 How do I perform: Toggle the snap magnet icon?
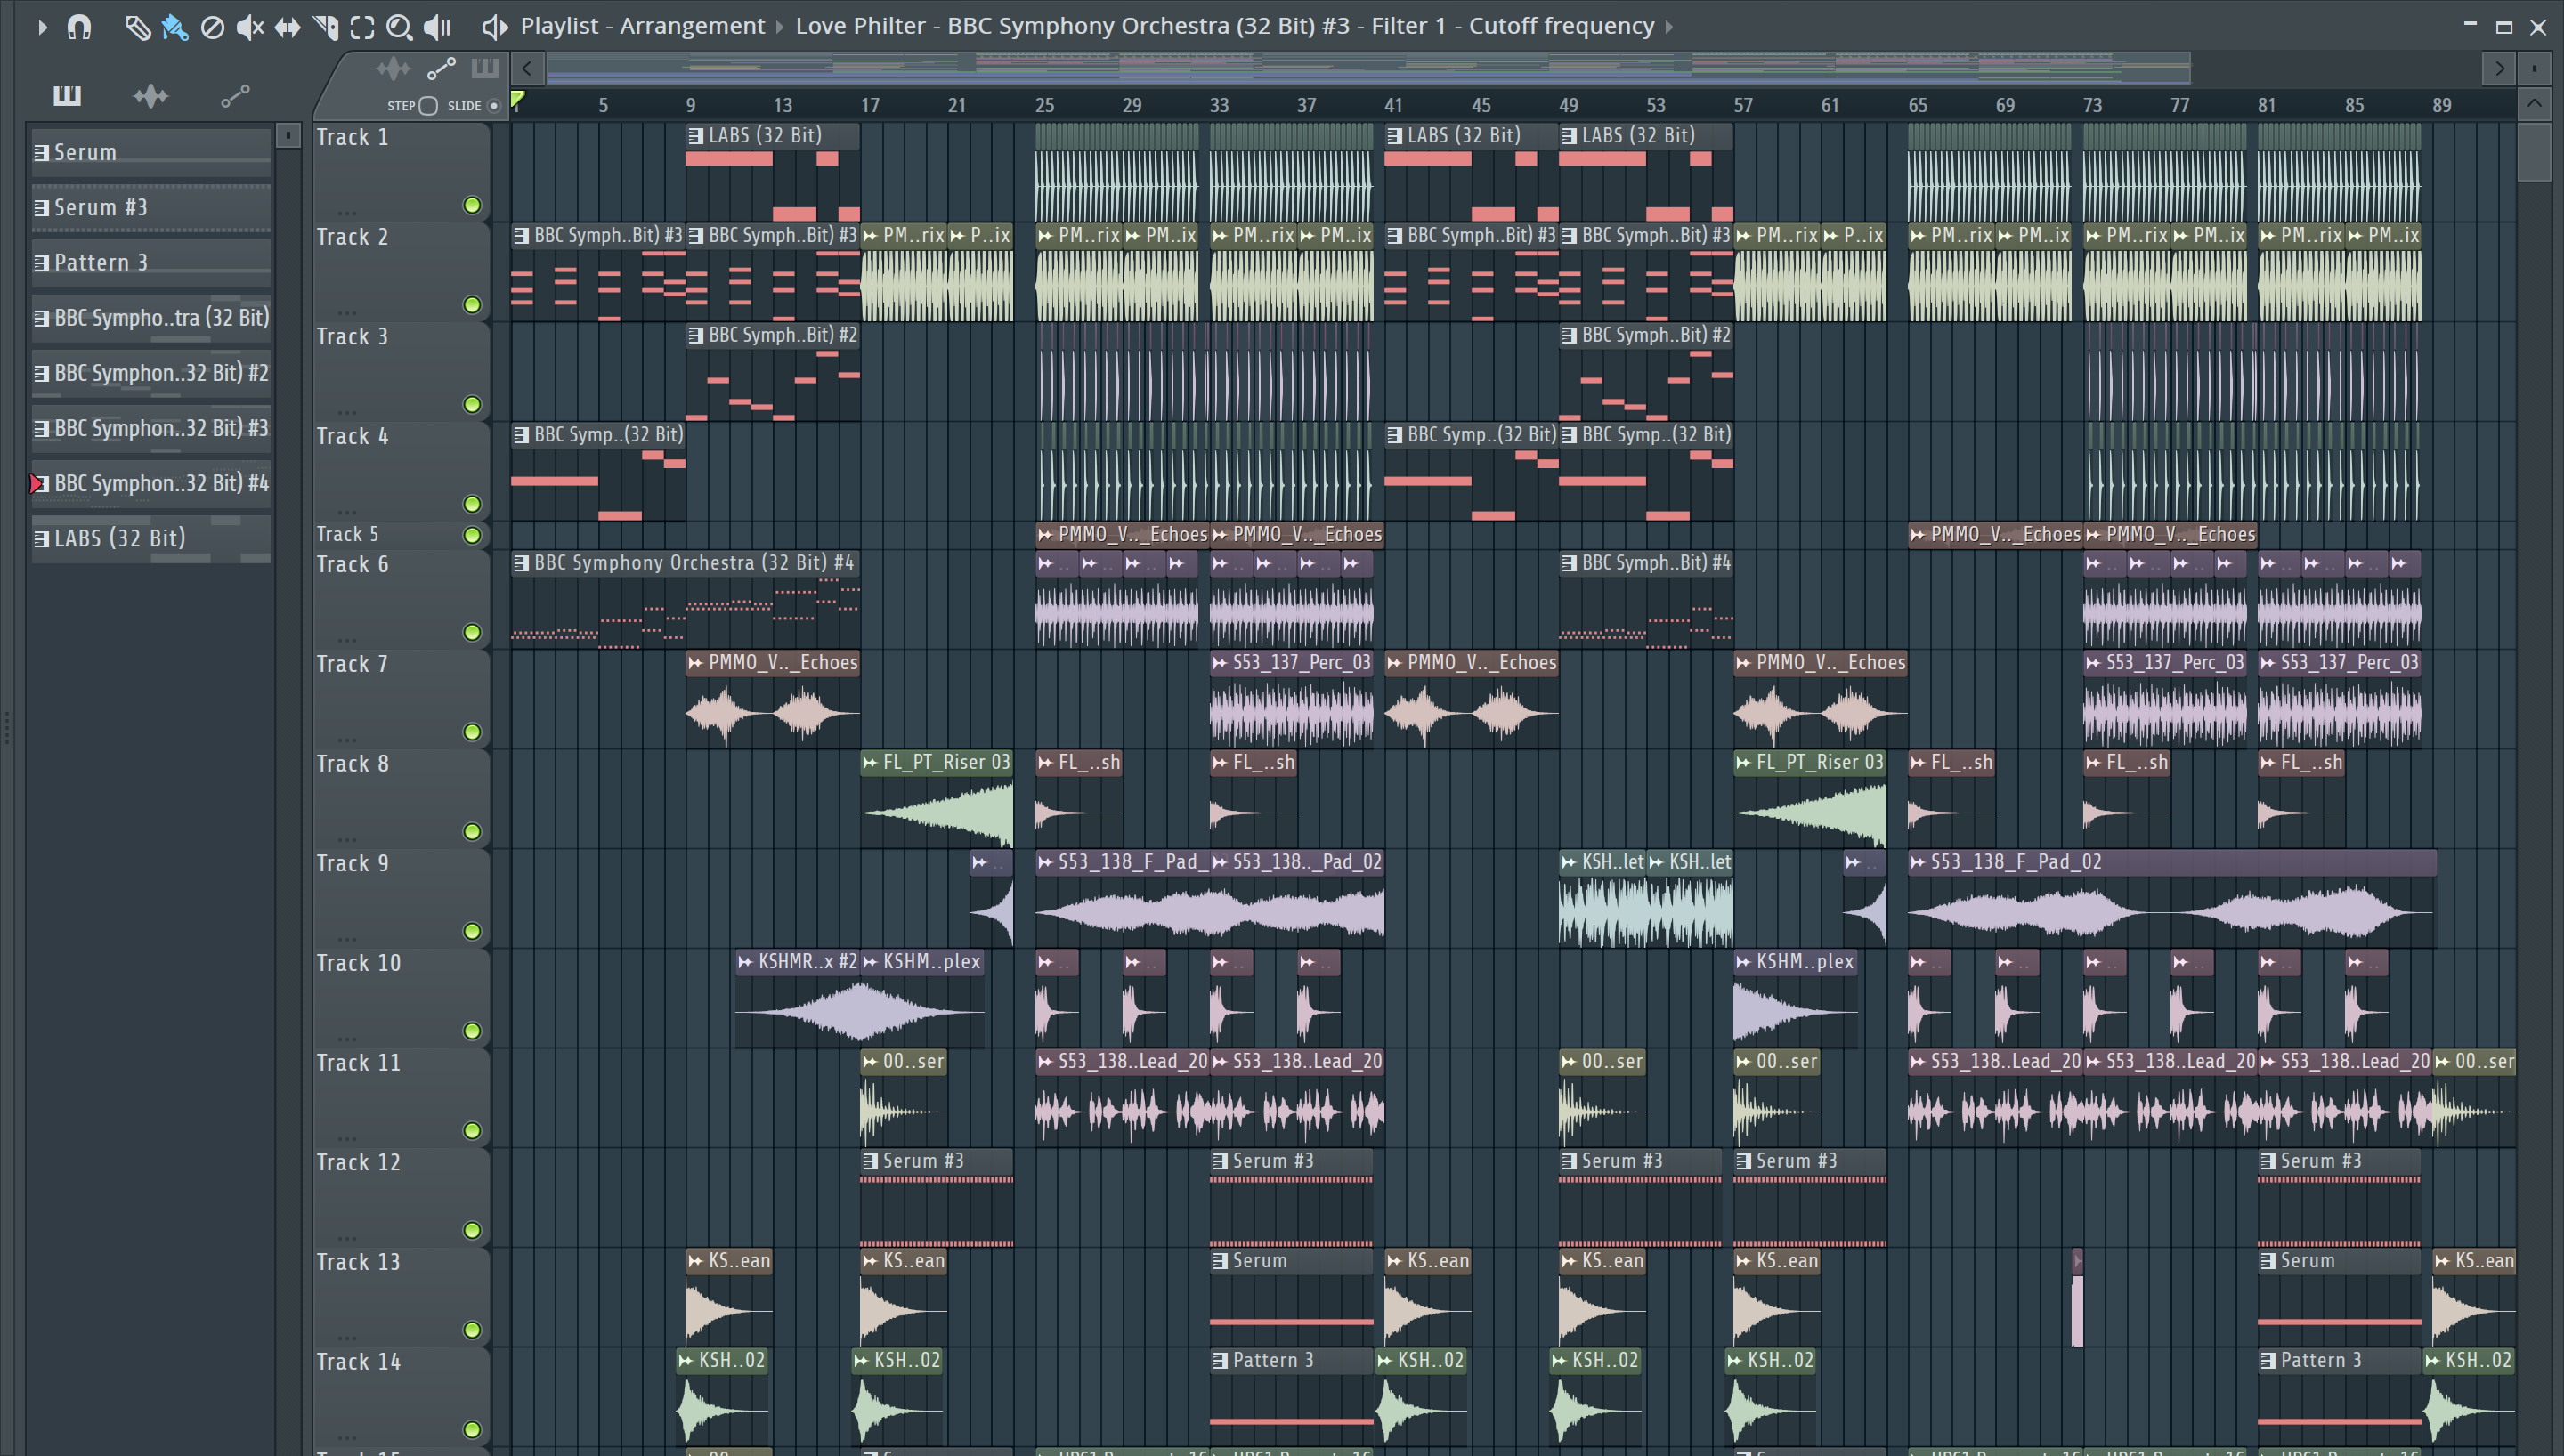click(x=79, y=27)
